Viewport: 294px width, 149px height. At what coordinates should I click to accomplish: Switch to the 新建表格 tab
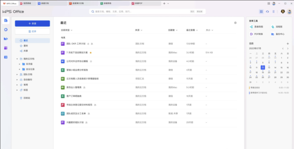115,3
